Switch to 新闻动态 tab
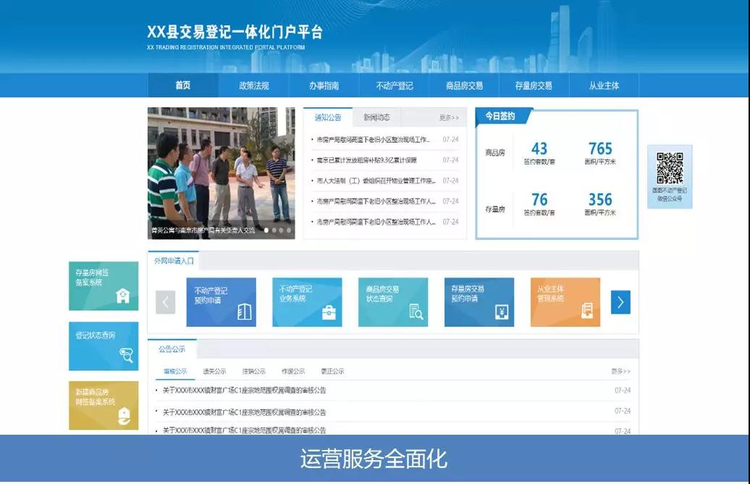This screenshot has width=750, height=484. 376,117
